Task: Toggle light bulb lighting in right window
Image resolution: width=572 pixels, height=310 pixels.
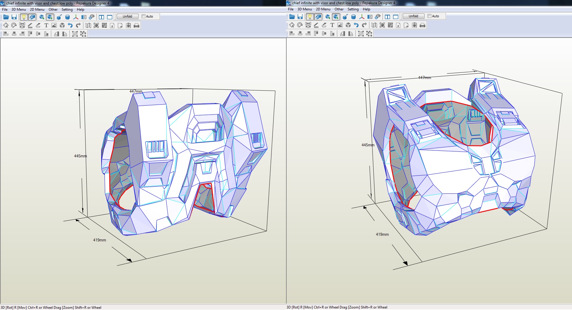Action: pyautogui.click(x=310, y=17)
